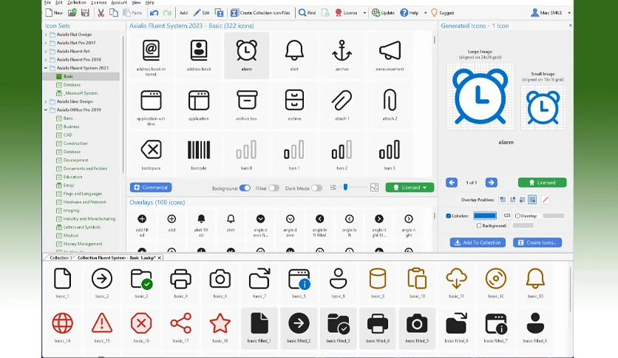Click the Commercial button
This screenshot has height=358, width=618.
pos(151,188)
